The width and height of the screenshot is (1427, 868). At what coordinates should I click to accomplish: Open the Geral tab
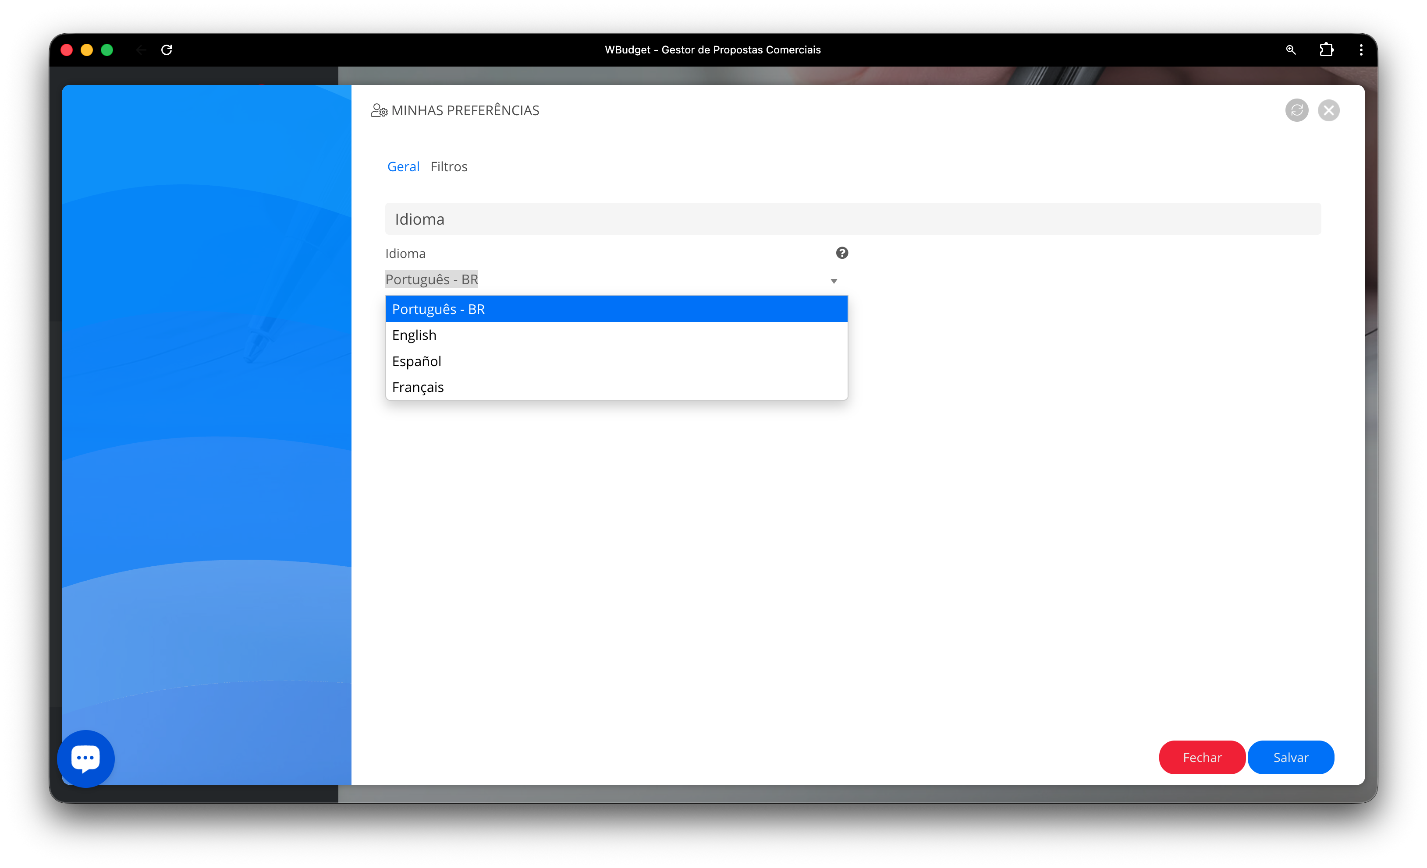(403, 167)
